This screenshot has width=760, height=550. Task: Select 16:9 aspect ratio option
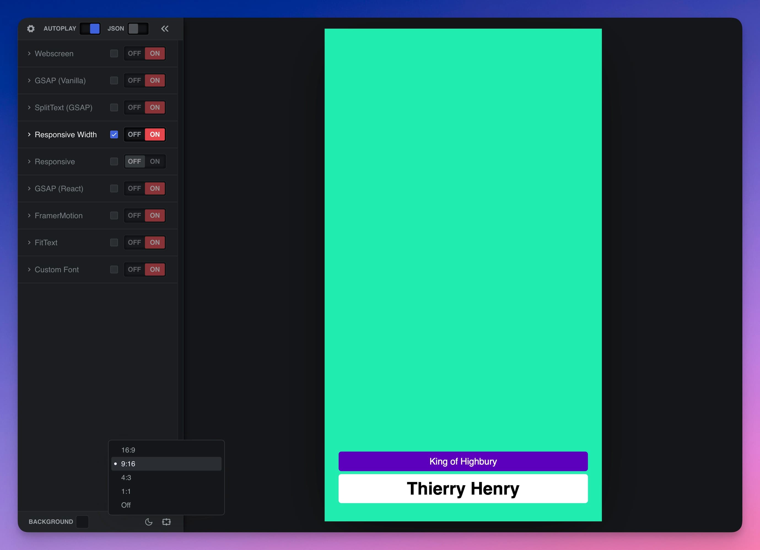click(166, 450)
